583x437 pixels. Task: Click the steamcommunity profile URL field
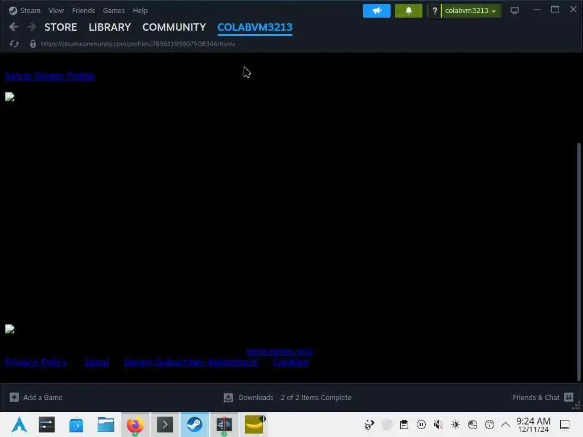(138, 44)
